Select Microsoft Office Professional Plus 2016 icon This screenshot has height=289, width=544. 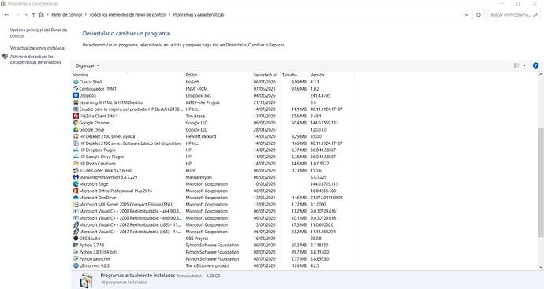pos(76,191)
